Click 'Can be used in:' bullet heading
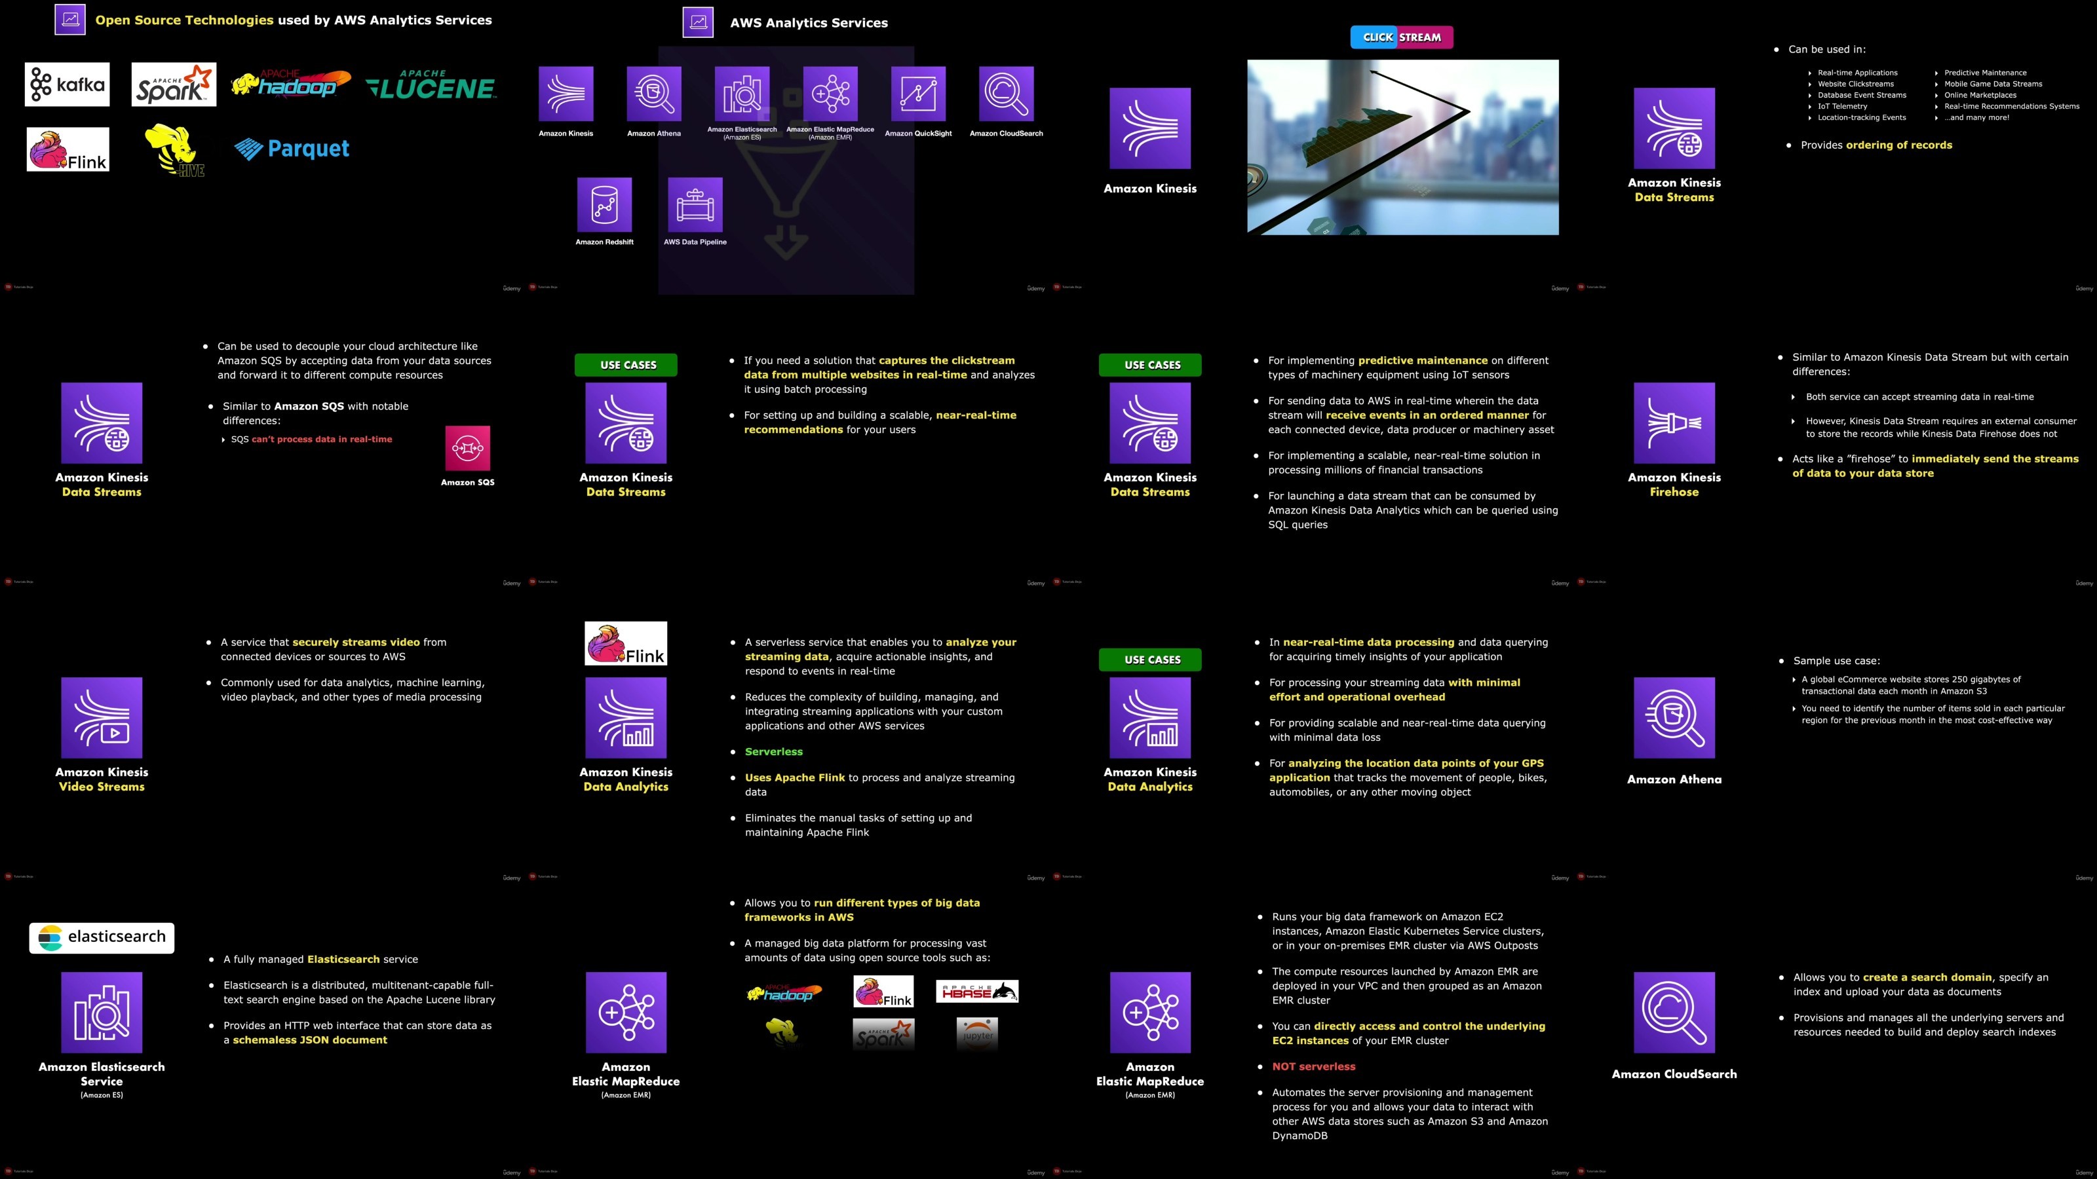Image resolution: width=2097 pixels, height=1179 pixels. pyautogui.click(x=1827, y=49)
